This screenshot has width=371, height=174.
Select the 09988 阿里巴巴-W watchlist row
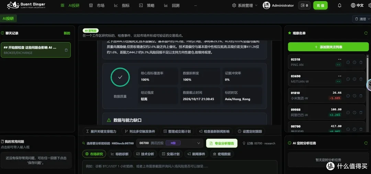[327, 112]
